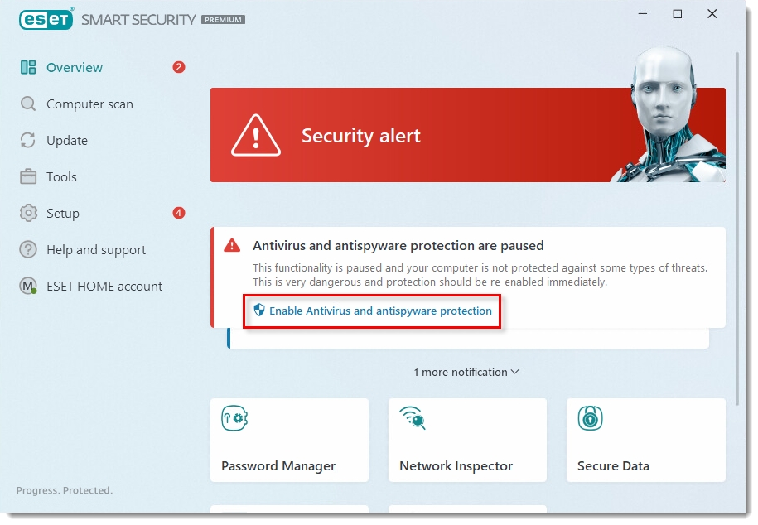This screenshot has width=758, height=525.
Task: Click the Help and support question icon
Action: (x=28, y=249)
